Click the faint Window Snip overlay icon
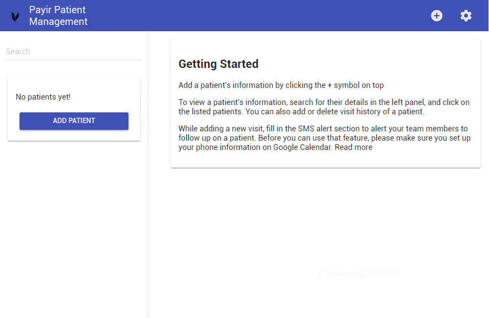Image resolution: width=489 pixels, height=318 pixels. tap(320, 274)
